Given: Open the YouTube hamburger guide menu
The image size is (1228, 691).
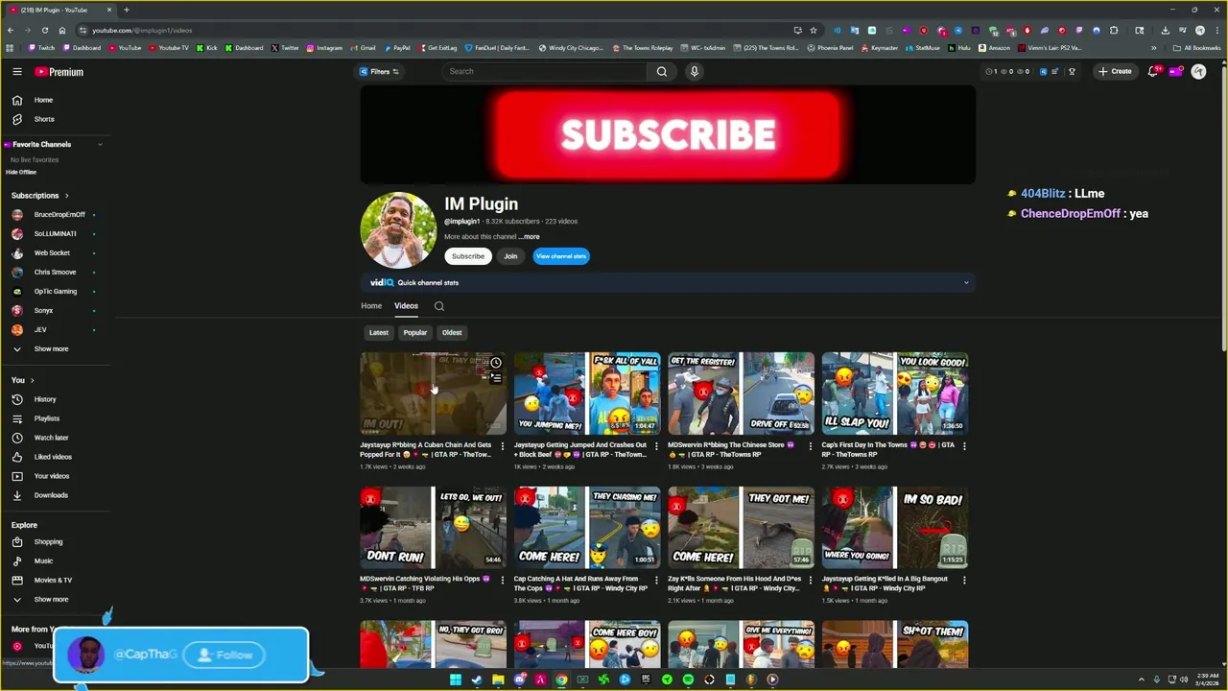Looking at the screenshot, I should pyautogui.click(x=17, y=71).
